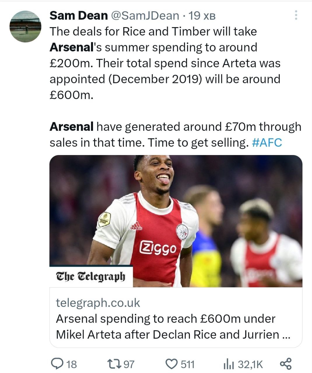Open the #AFC hashtag

coord(267,142)
